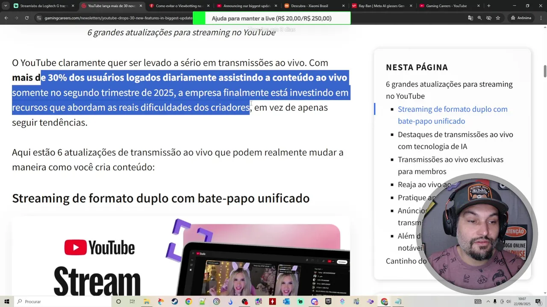Jump to Reaja ao vivo section link
Screen dimensions: 547x307
pyautogui.click(x=424, y=185)
